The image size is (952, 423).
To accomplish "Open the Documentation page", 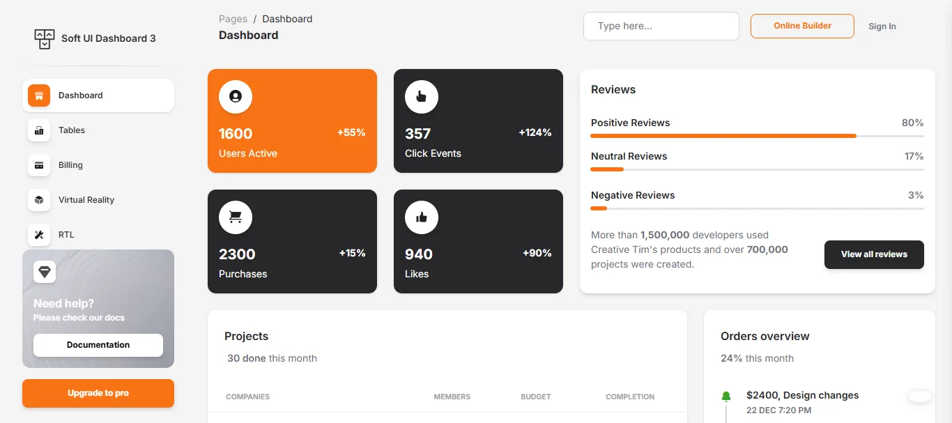I will tap(98, 345).
